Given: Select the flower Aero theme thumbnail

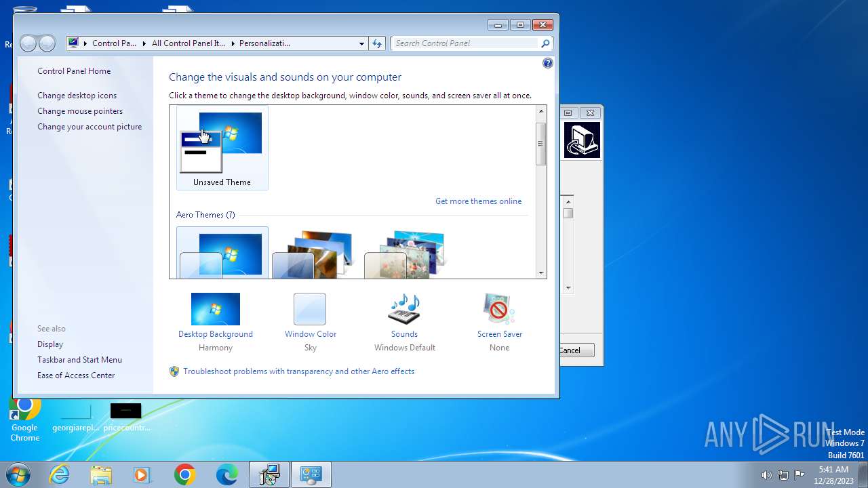Looking at the screenshot, I should [406, 255].
